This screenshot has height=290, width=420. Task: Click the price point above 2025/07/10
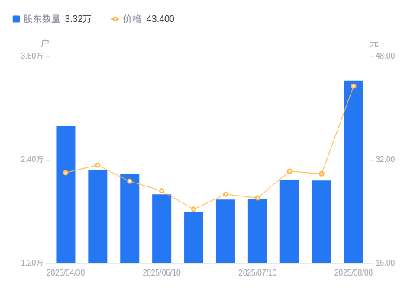(257, 198)
